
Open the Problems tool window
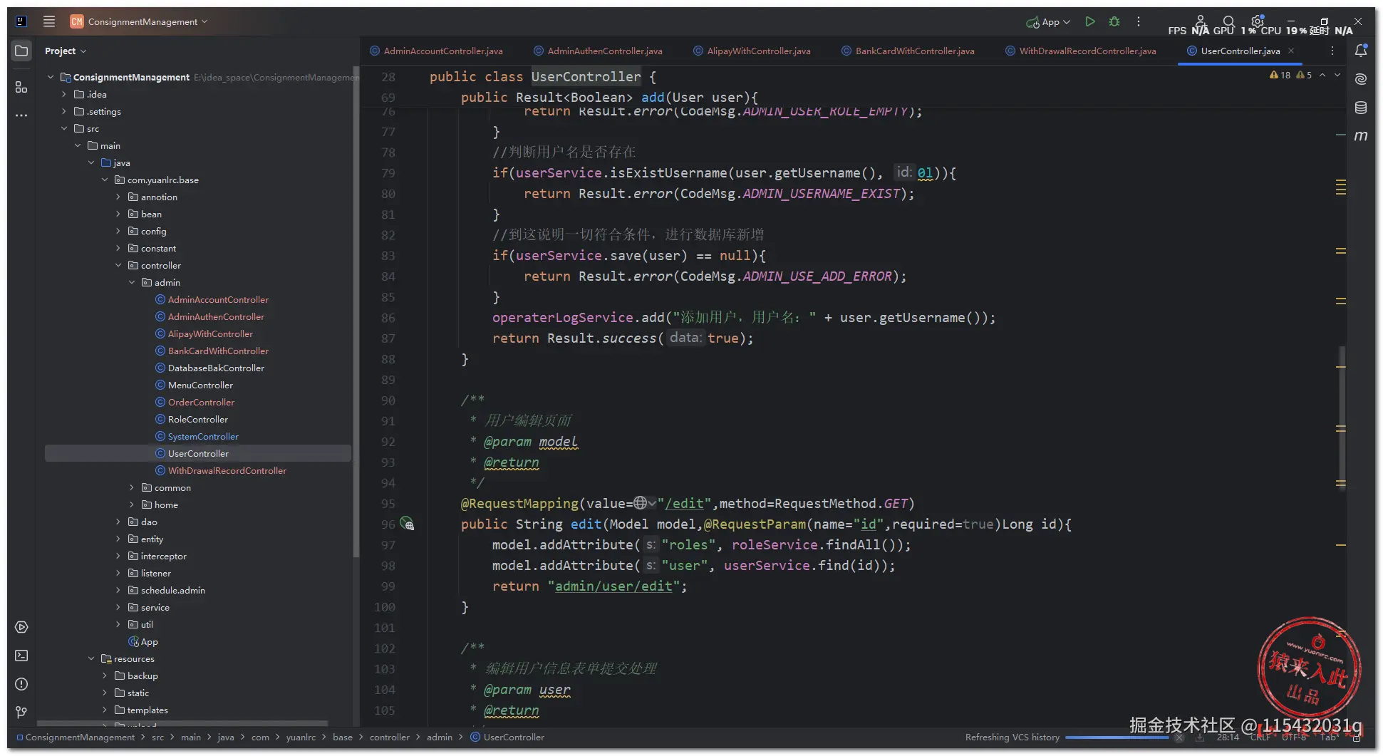point(21,684)
